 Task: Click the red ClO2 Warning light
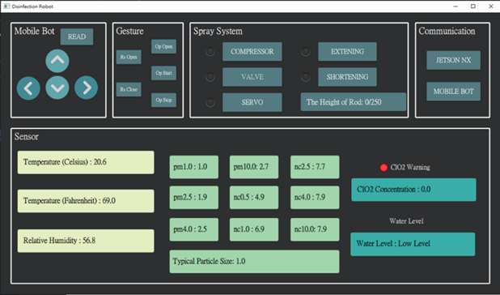[x=383, y=167]
